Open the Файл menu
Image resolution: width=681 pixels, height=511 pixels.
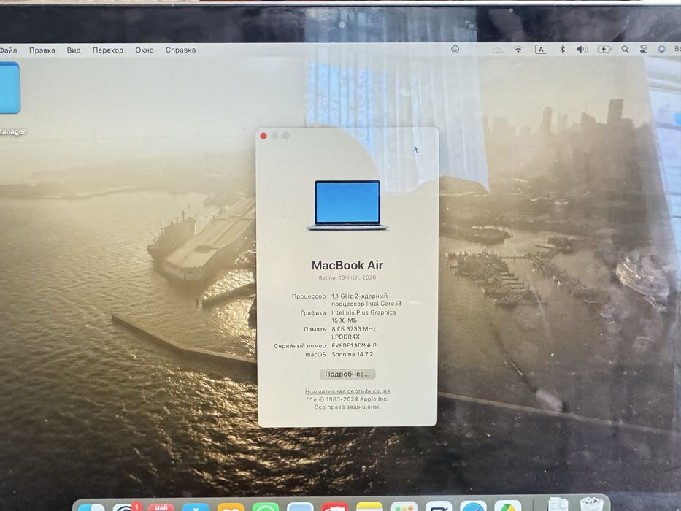tap(8, 50)
